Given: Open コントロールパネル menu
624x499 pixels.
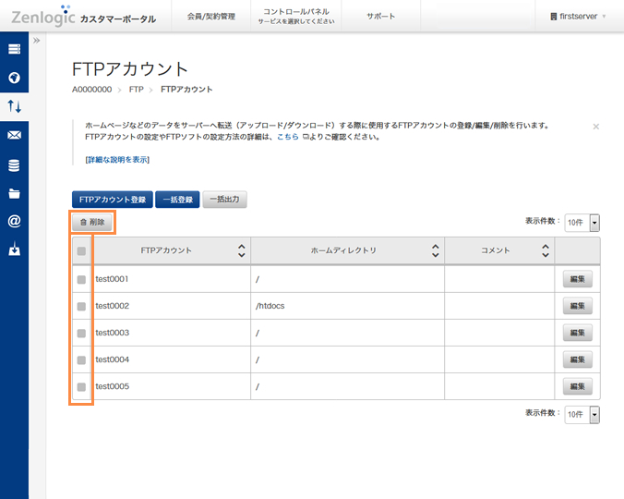Looking at the screenshot, I should pyautogui.click(x=296, y=16).
